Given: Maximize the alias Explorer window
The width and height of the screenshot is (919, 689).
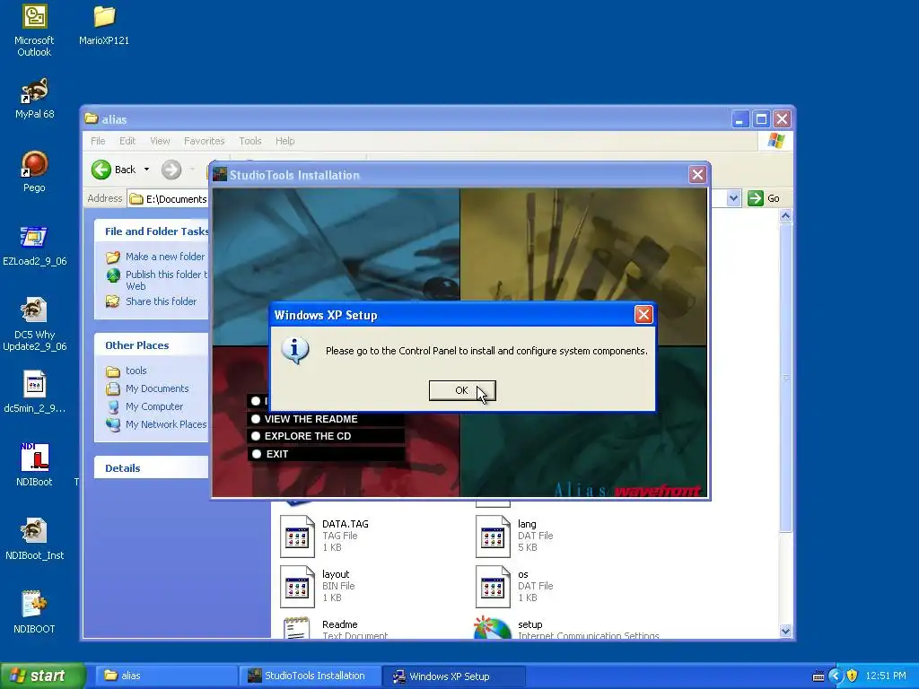Looking at the screenshot, I should coord(761,119).
